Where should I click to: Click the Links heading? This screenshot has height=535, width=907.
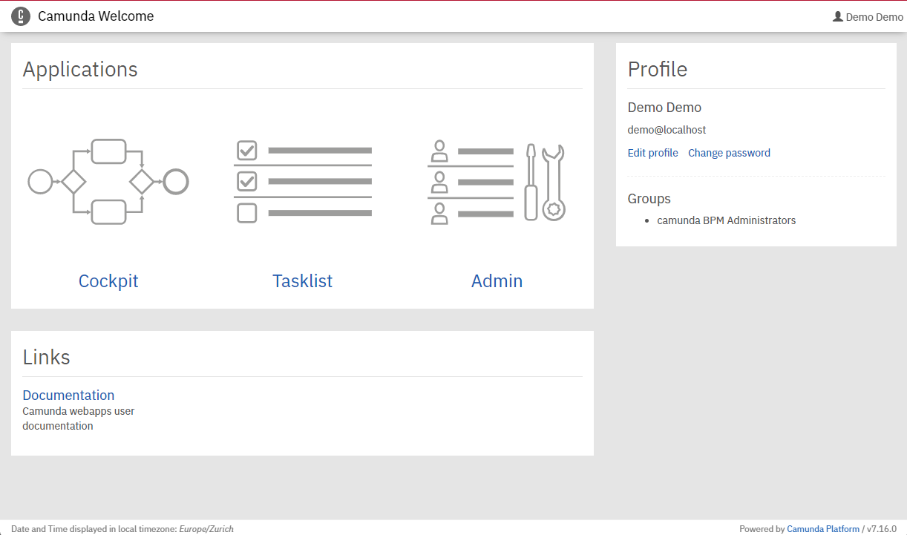tap(46, 357)
